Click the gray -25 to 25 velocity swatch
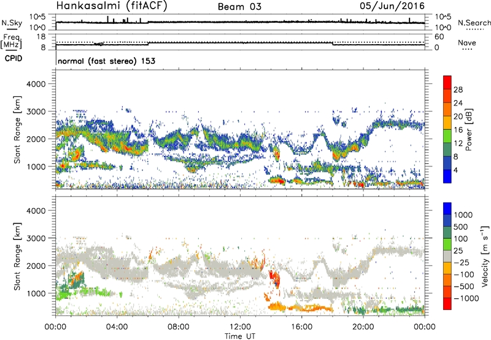The height and width of the screenshot is (340, 491). point(447,257)
